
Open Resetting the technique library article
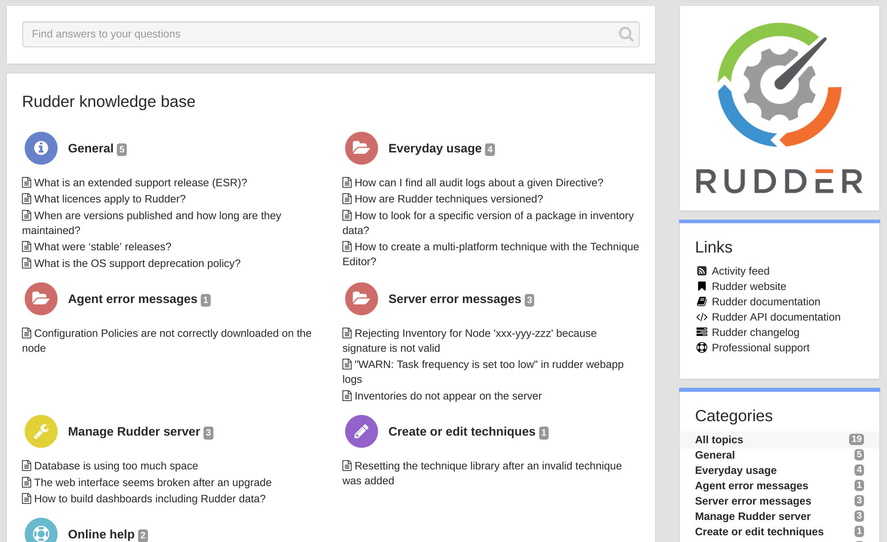pos(482,473)
